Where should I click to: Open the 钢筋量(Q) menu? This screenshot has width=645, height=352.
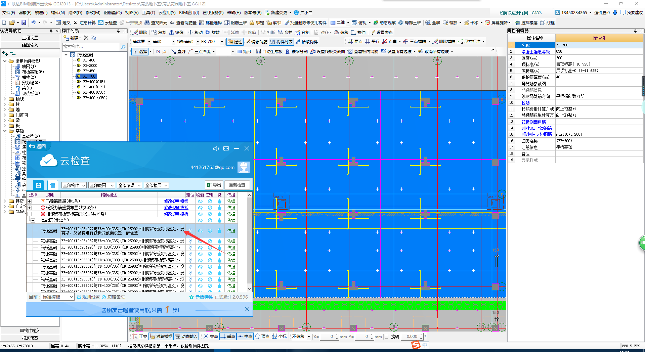(113, 13)
